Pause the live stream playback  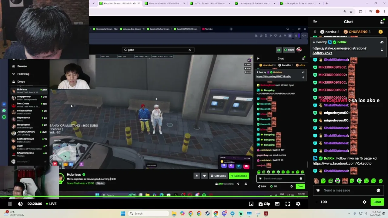tap(10, 204)
